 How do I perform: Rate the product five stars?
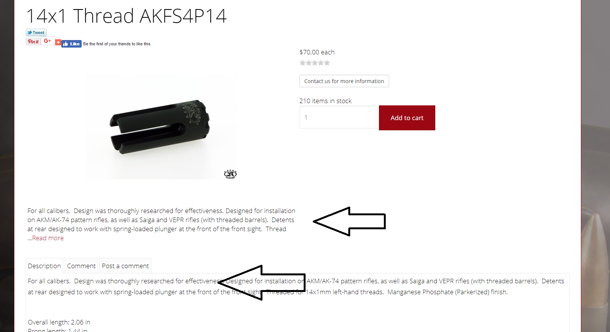click(327, 63)
